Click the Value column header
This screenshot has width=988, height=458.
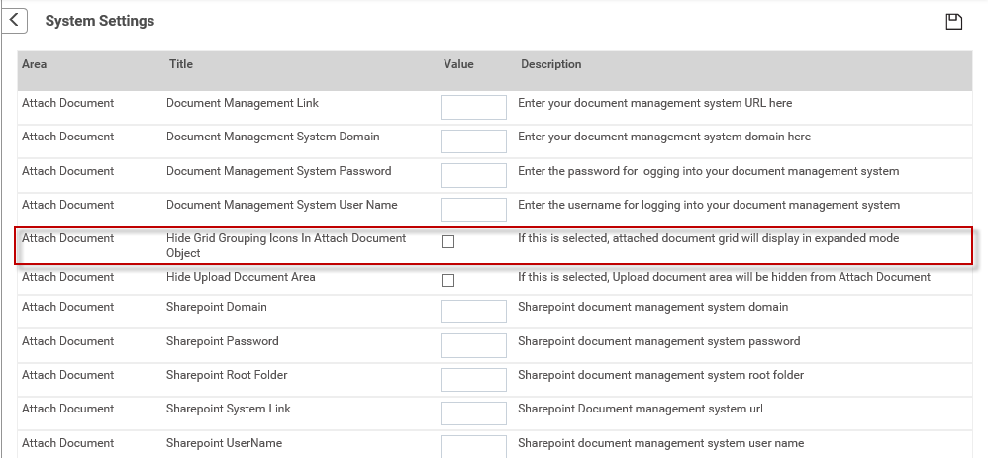pyautogui.click(x=458, y=64)
